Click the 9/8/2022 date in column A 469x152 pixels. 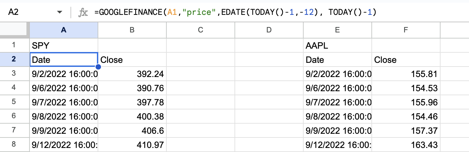(64, 116)
